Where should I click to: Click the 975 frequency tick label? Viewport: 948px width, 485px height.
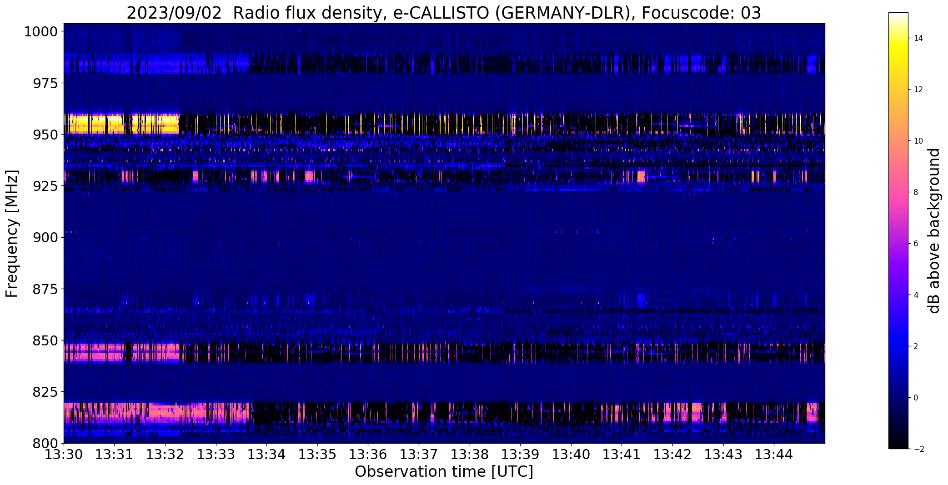click(x=45, y=83)
